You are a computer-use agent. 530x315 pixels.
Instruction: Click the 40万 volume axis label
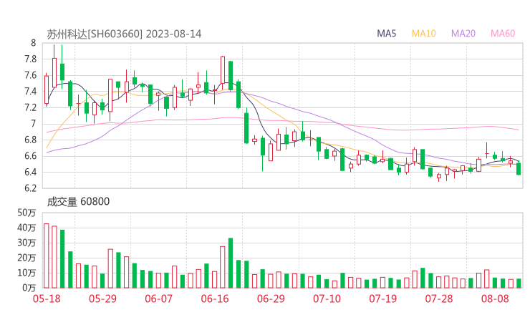[x=26, y=228]
